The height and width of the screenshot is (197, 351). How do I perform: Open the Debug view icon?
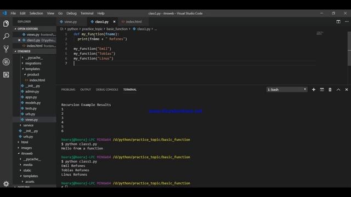(6, 62)
